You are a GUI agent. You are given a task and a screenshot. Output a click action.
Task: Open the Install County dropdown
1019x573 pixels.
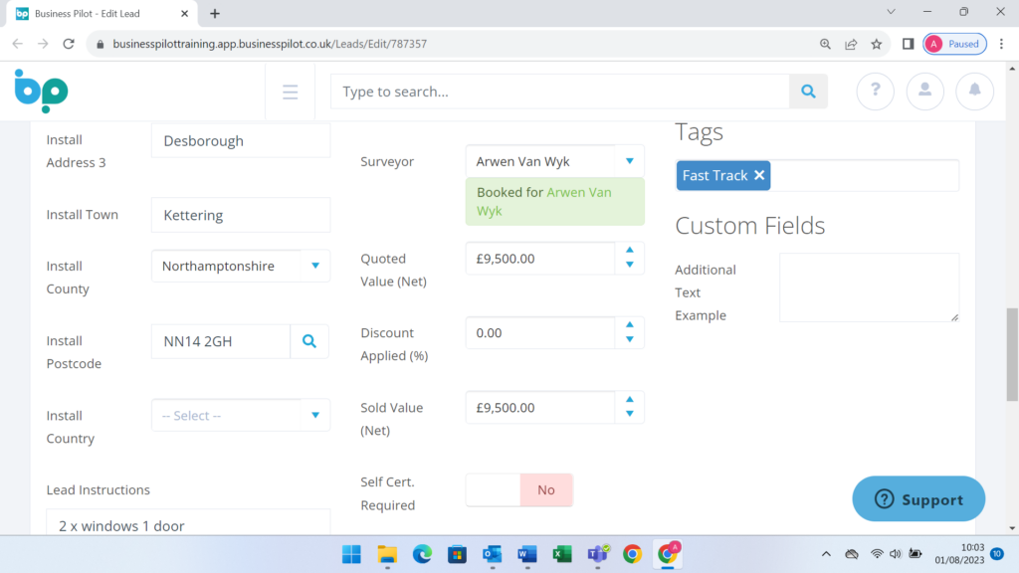coord(315,266)
